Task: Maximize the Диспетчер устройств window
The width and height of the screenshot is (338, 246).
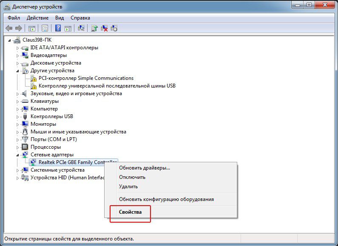Action: (309, 5)
